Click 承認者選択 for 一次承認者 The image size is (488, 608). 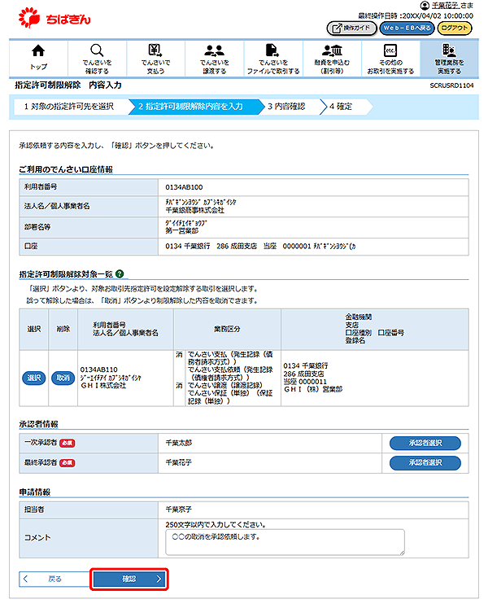425,443
